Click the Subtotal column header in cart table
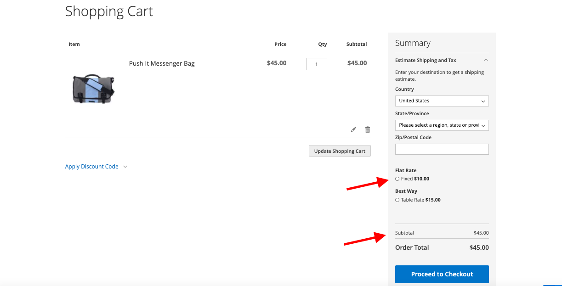The image size is (562, 286). [357, 44]
